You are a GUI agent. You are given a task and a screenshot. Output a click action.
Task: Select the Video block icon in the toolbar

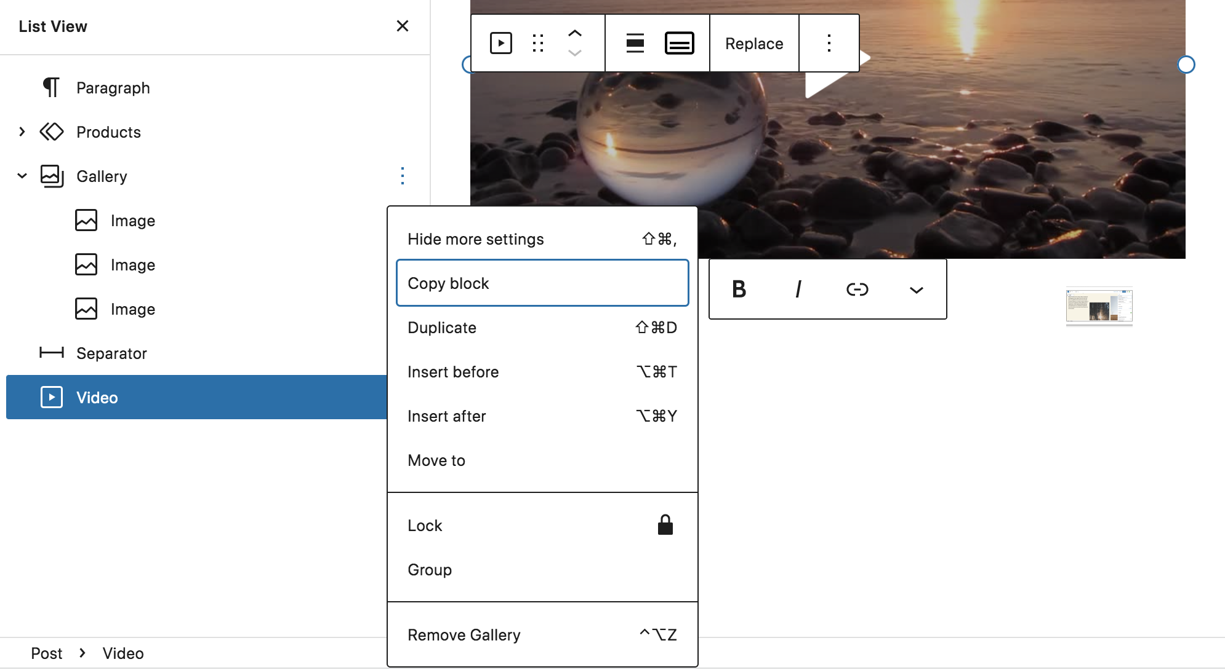(501, 43)
